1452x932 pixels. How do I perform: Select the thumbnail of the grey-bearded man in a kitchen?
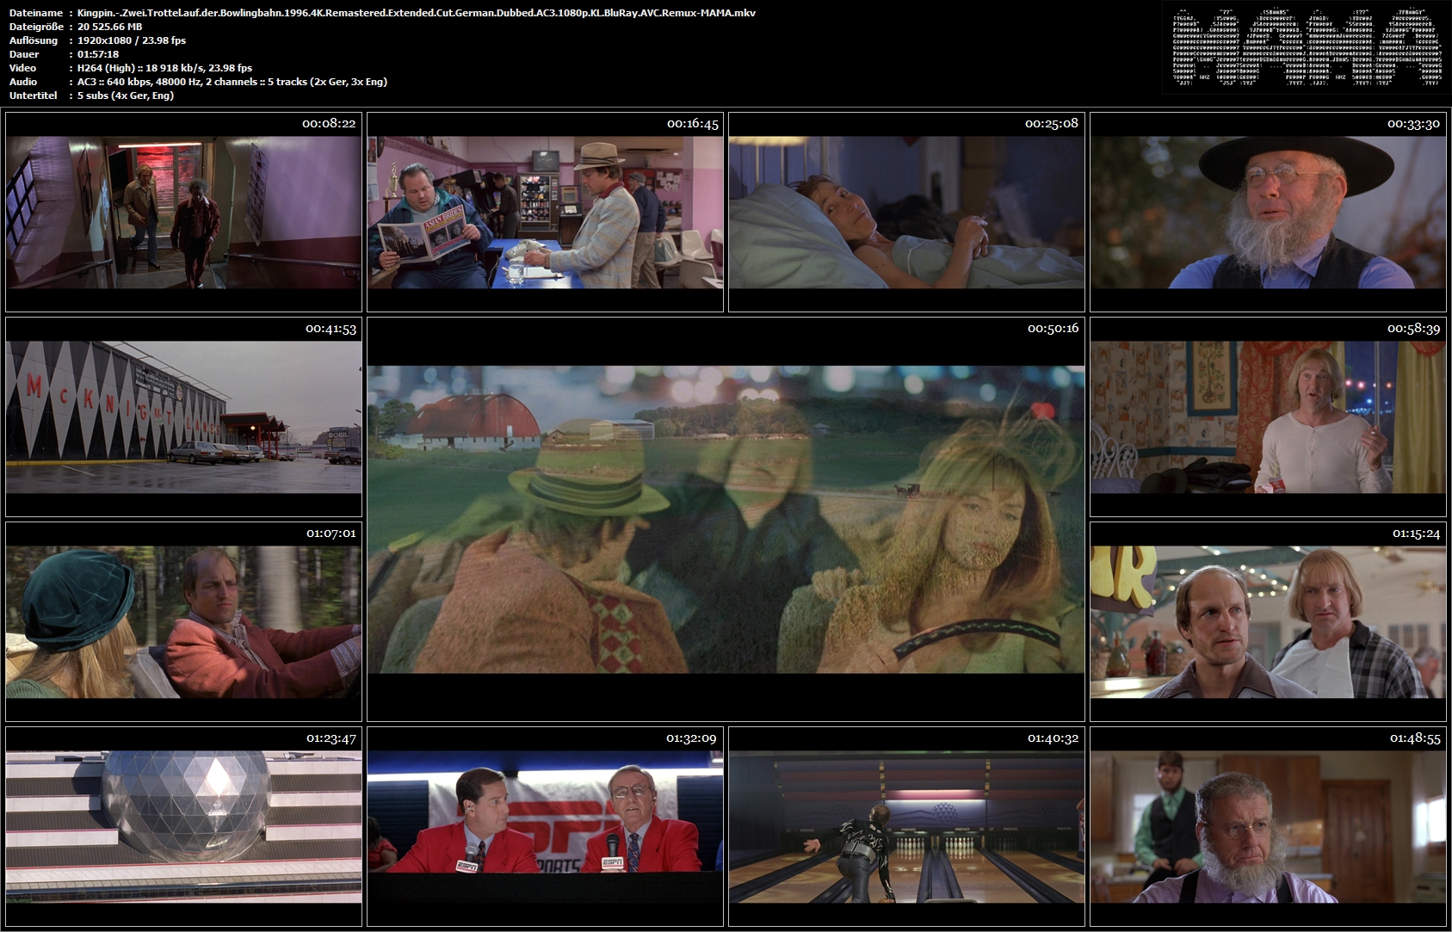click(1268, 826)
